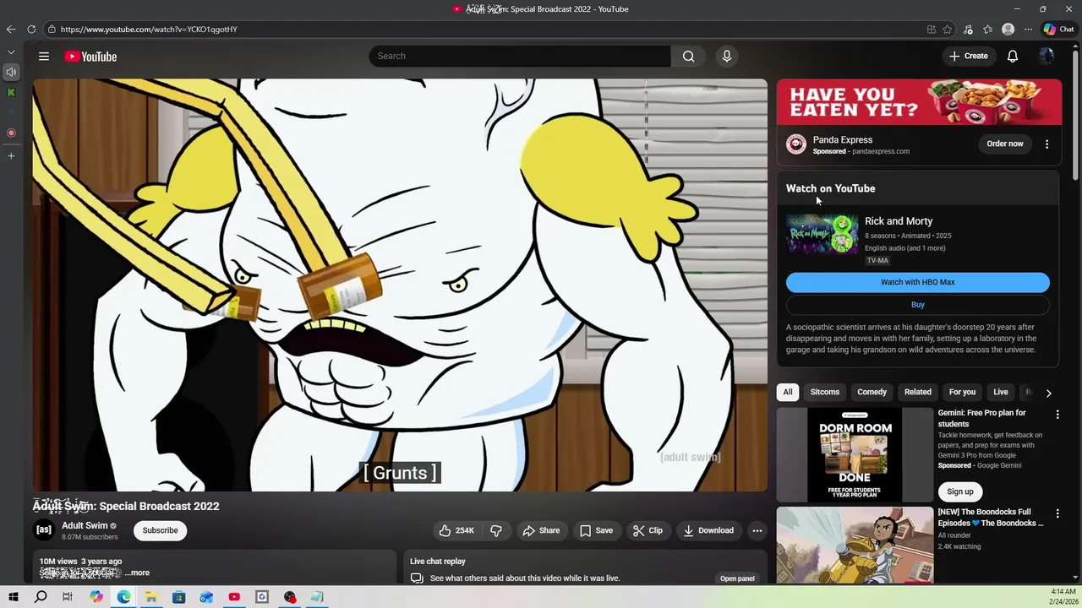Open Windows Start menu
The image size is (1082, 608).
14,597
